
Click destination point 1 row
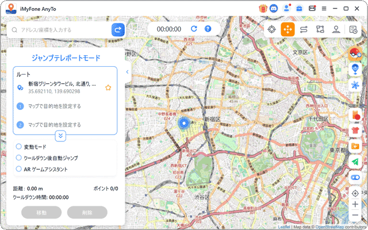pyautogui.click(x=65, y=106)
